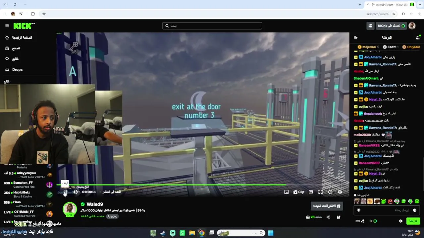This screenshot has width=424, height=238.
Task: Click the chat message input field
Action: coord(387,210)
